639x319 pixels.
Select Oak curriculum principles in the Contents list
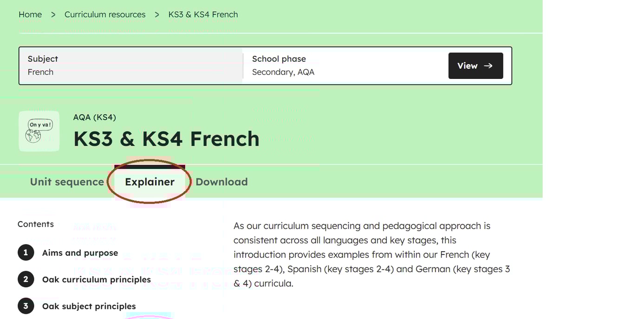(96, 279)
